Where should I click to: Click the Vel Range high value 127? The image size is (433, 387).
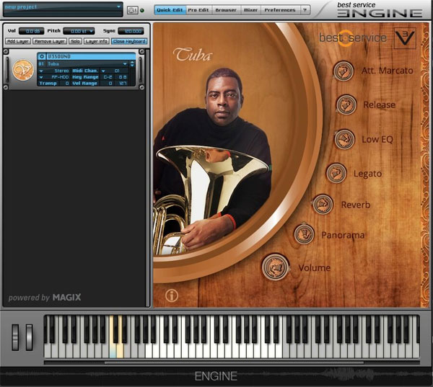(x=123, y=83)
